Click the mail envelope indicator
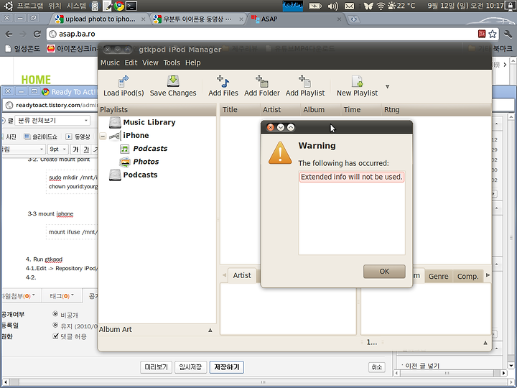 pyautogui.click(x=349, y=6)
